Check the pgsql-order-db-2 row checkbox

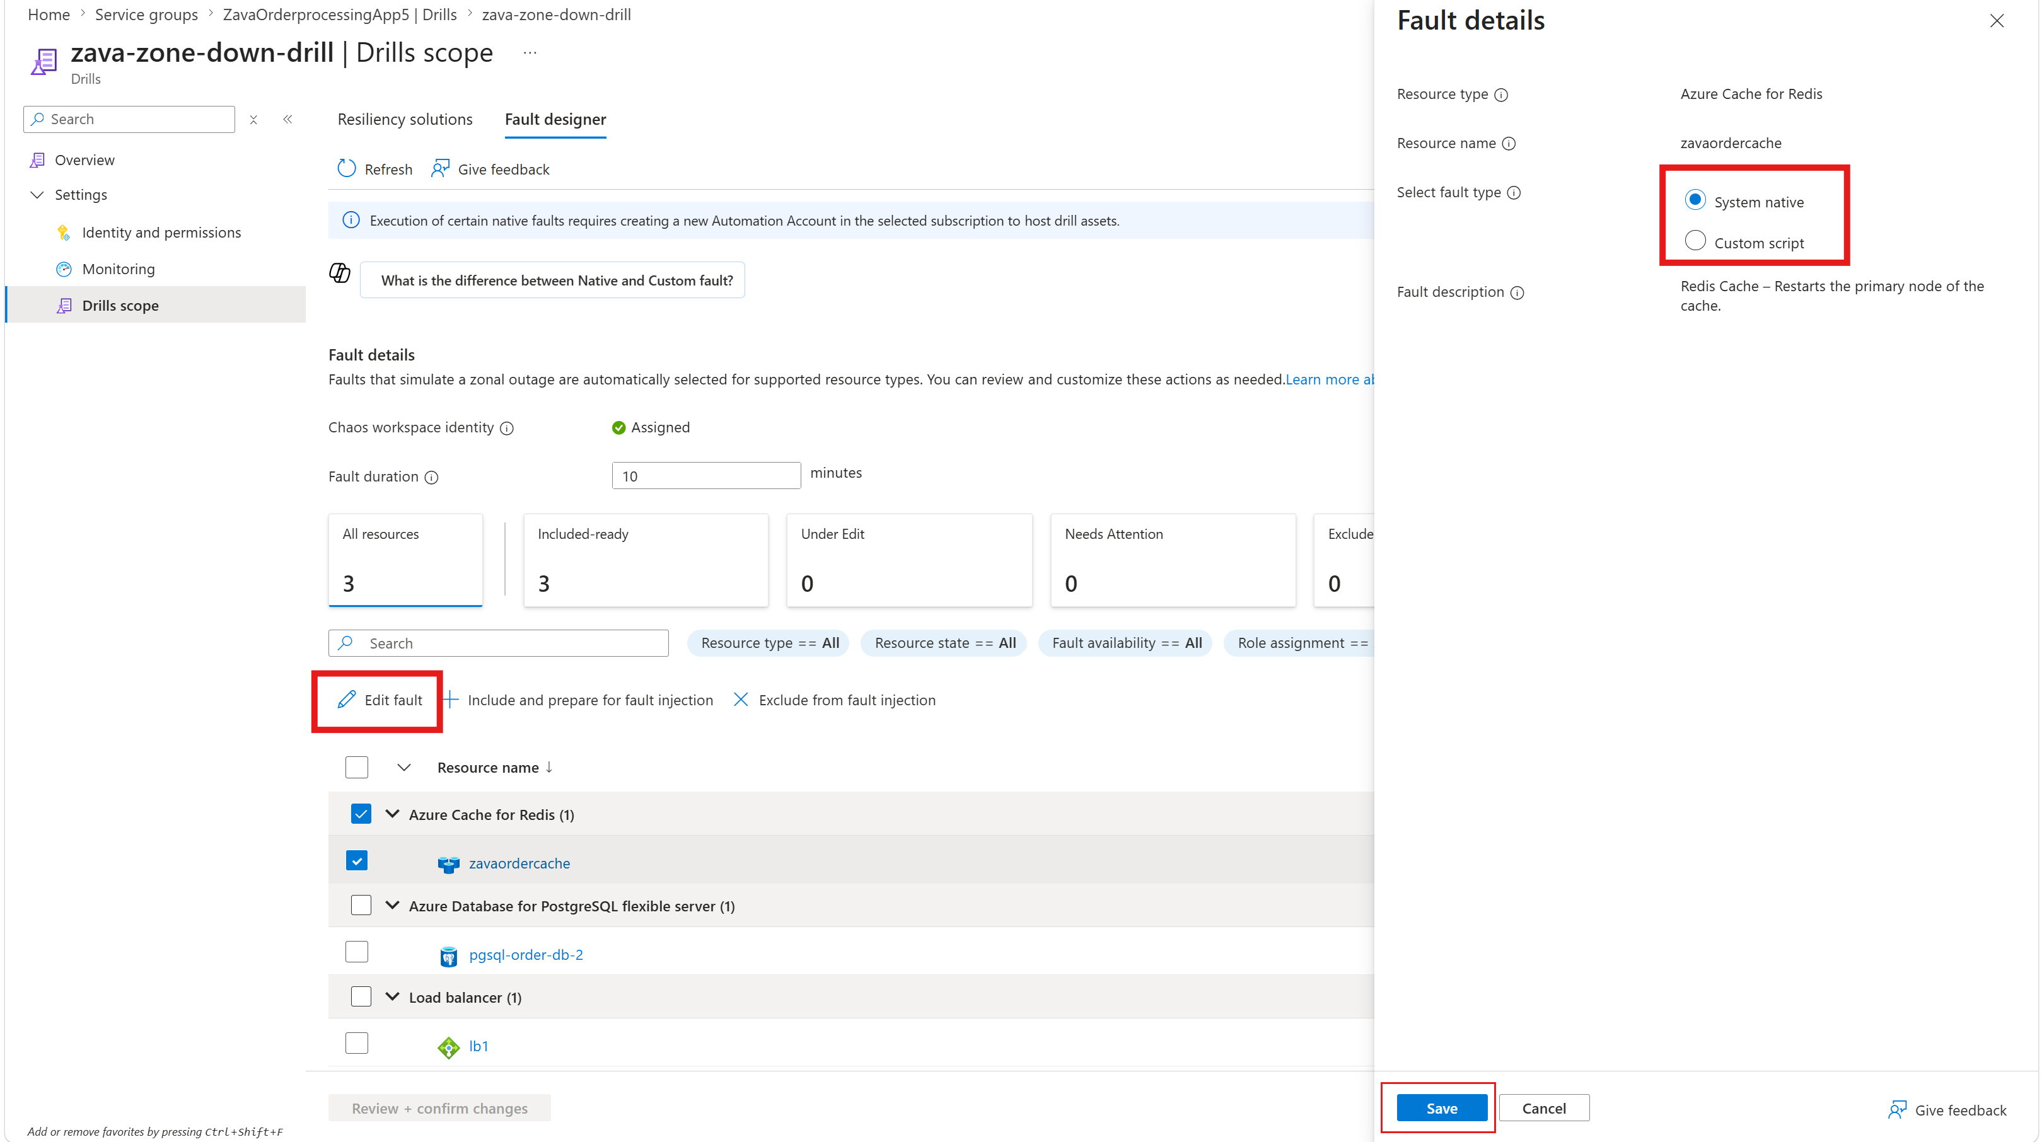[x=357, y=952]
